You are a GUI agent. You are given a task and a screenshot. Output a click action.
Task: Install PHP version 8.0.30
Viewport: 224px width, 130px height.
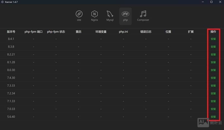pos(213,70)
